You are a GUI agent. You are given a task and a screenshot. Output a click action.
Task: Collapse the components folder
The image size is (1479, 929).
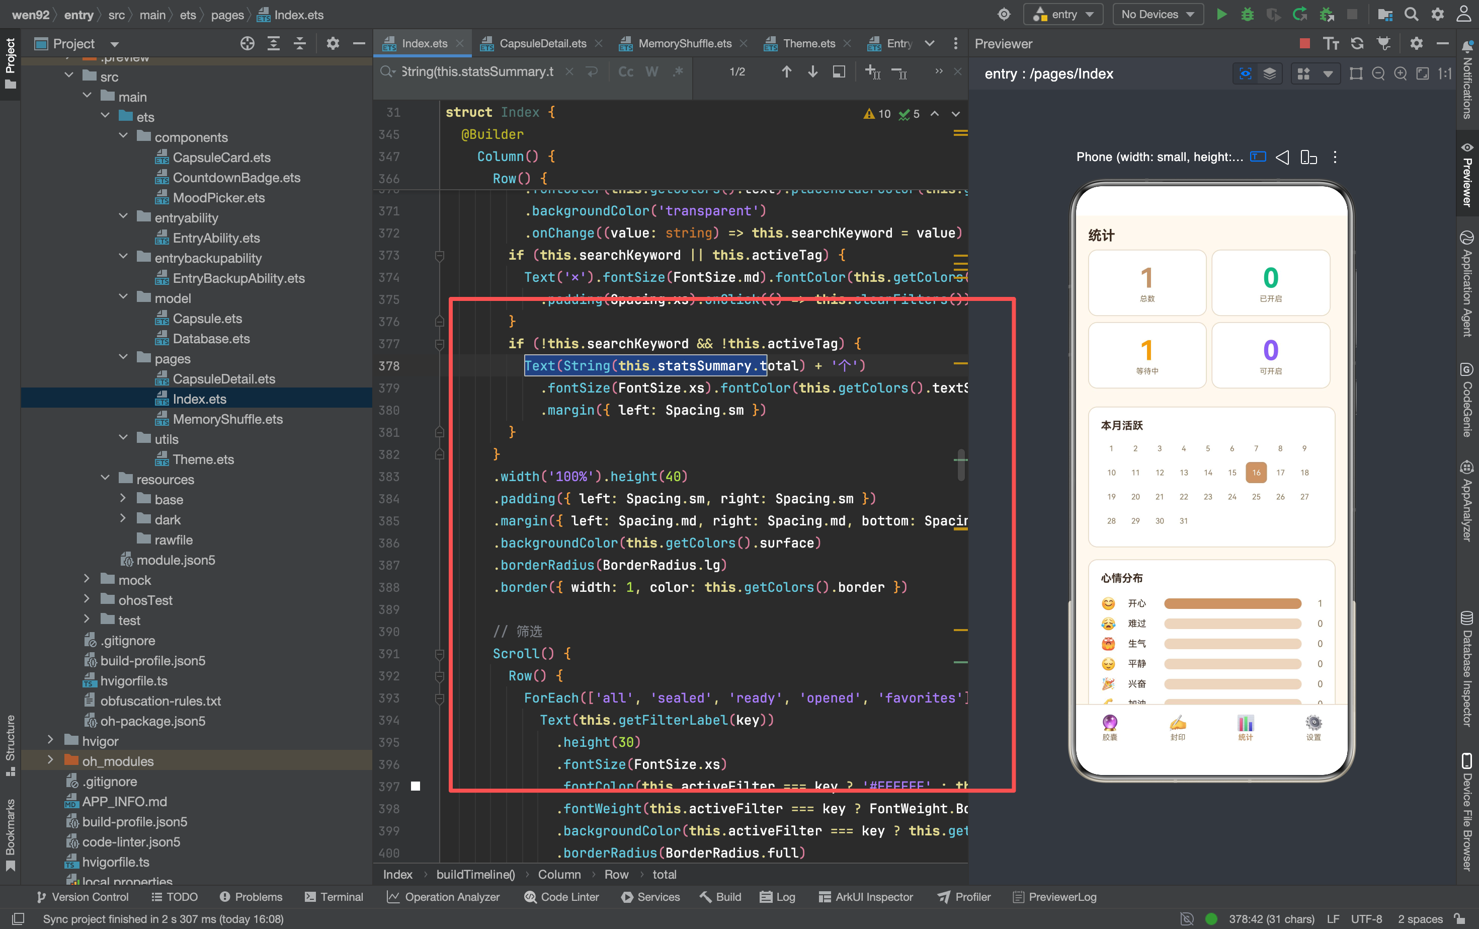tap(123, 136)
